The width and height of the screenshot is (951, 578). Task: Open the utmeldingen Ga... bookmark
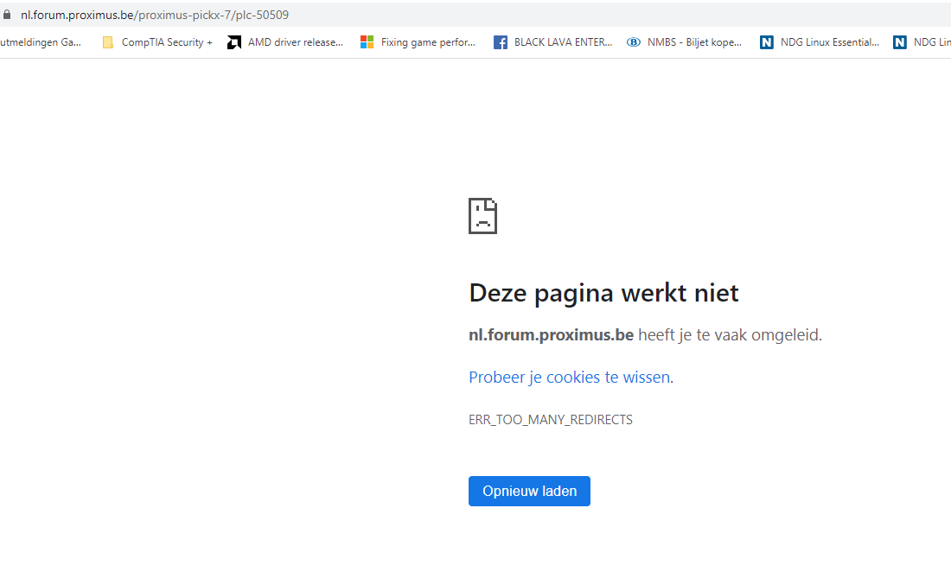point(41,42)
